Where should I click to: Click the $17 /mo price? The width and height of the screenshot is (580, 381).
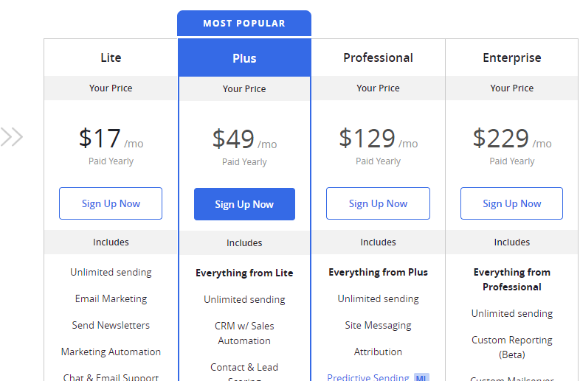111,139
